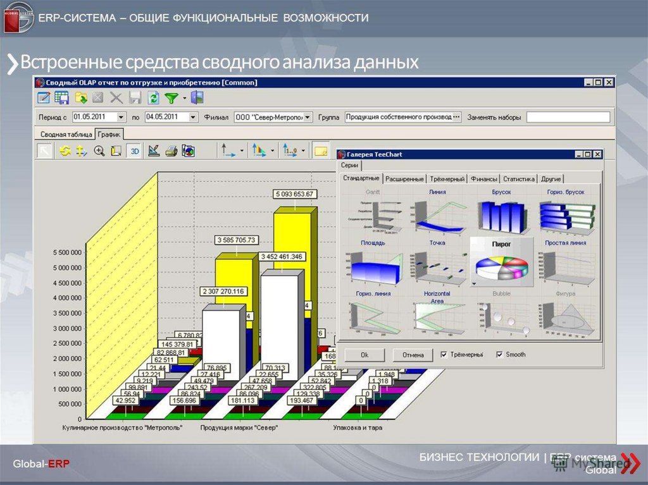Click the exit door icon in top toolbar

(197, 98)
